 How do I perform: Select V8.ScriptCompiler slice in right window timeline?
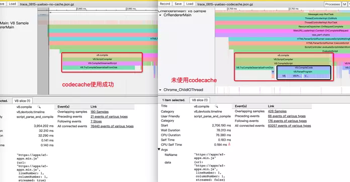point(283,59)
